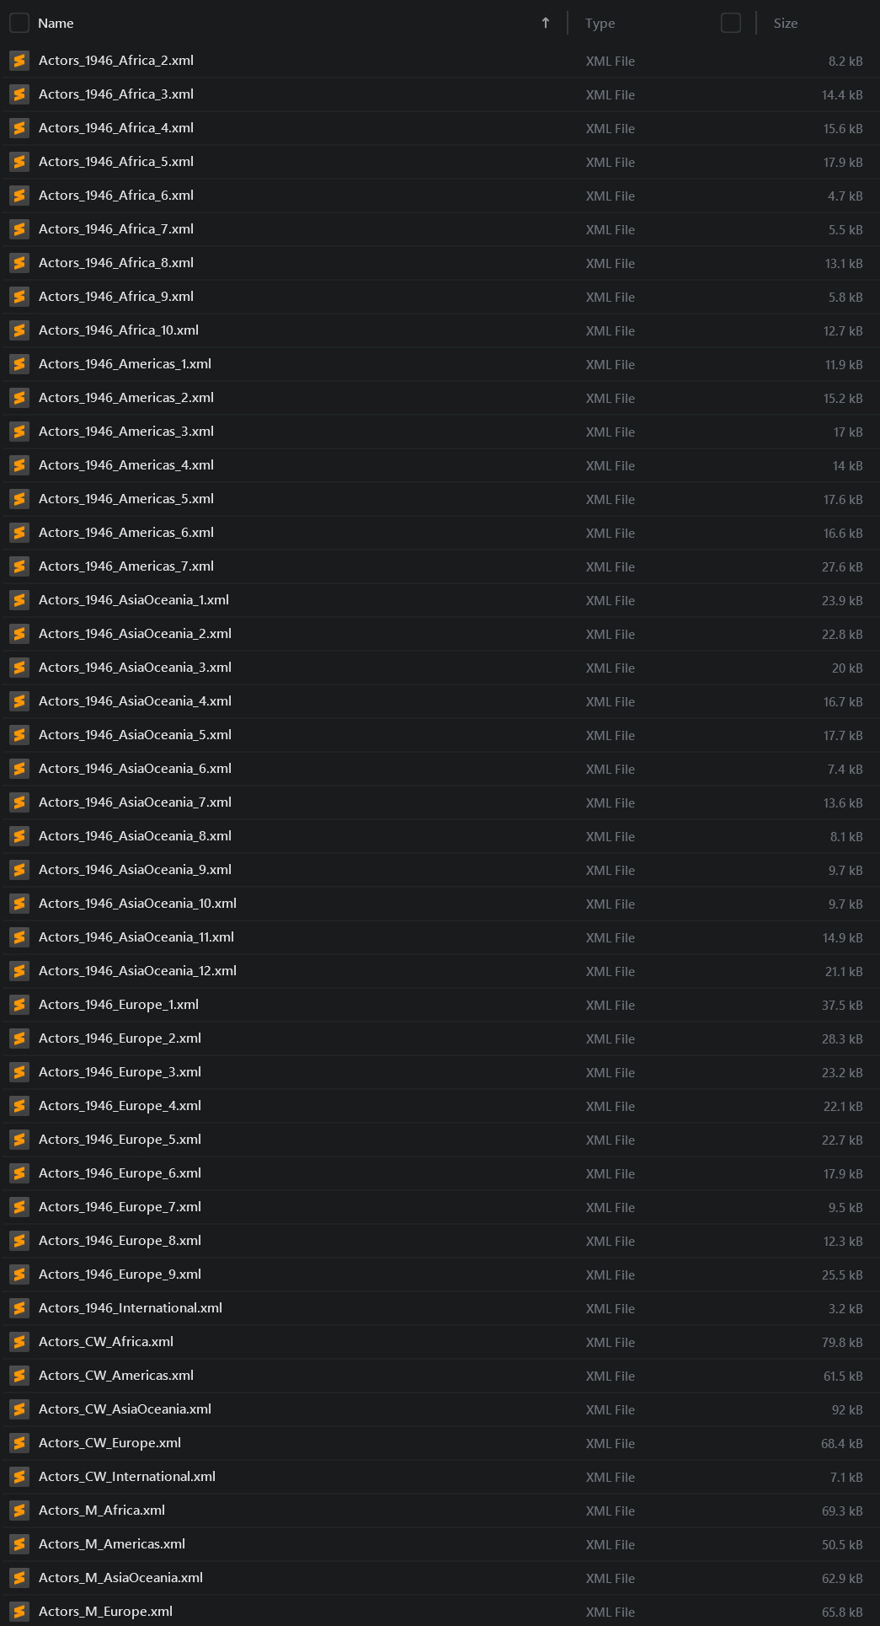The height and width of the screenshot is (1626, 880).
Task: Sort the list by Size header
Action: pyautogui.click(x=786, y=24)
